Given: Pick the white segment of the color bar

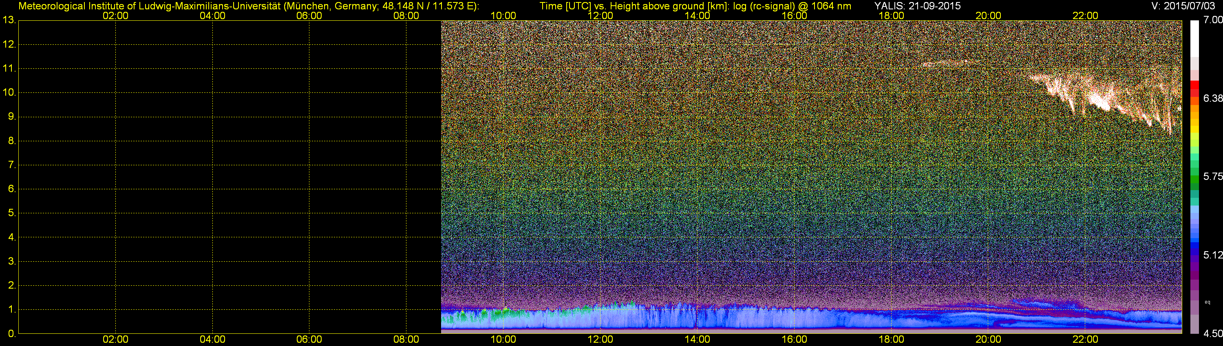Looking at the screenshot, I should [1194, 38].
